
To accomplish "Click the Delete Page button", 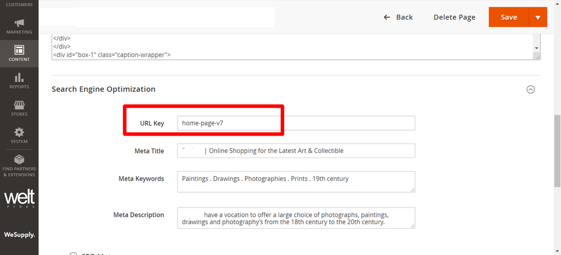I will click(x=454, y=17).
